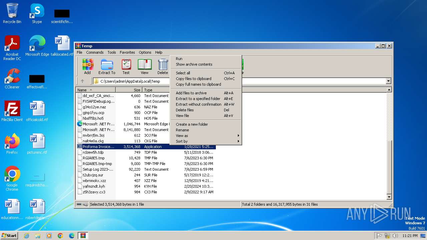Open the Tools menu

coord(112,52)
